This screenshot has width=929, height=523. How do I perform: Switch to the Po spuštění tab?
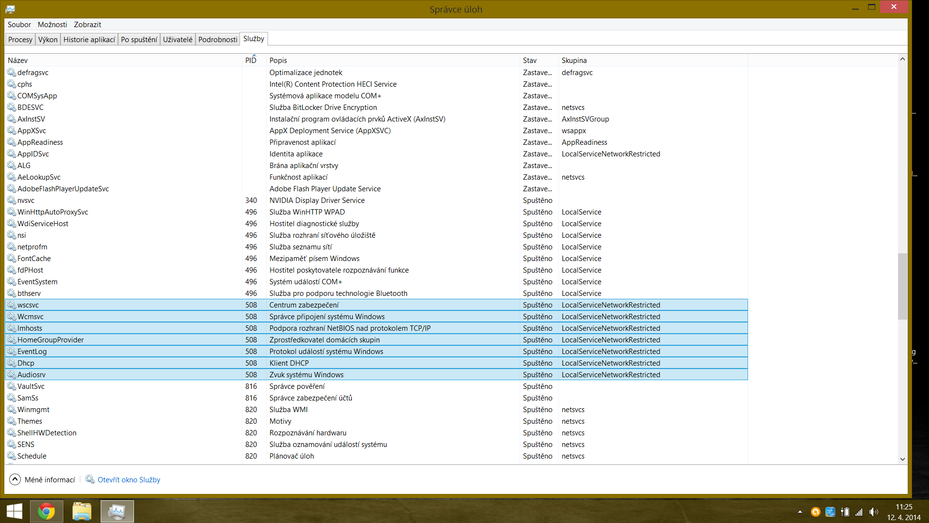tap(139, 39)
